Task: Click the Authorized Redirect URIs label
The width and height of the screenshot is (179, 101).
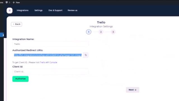Action: click(x=28, y=50)
